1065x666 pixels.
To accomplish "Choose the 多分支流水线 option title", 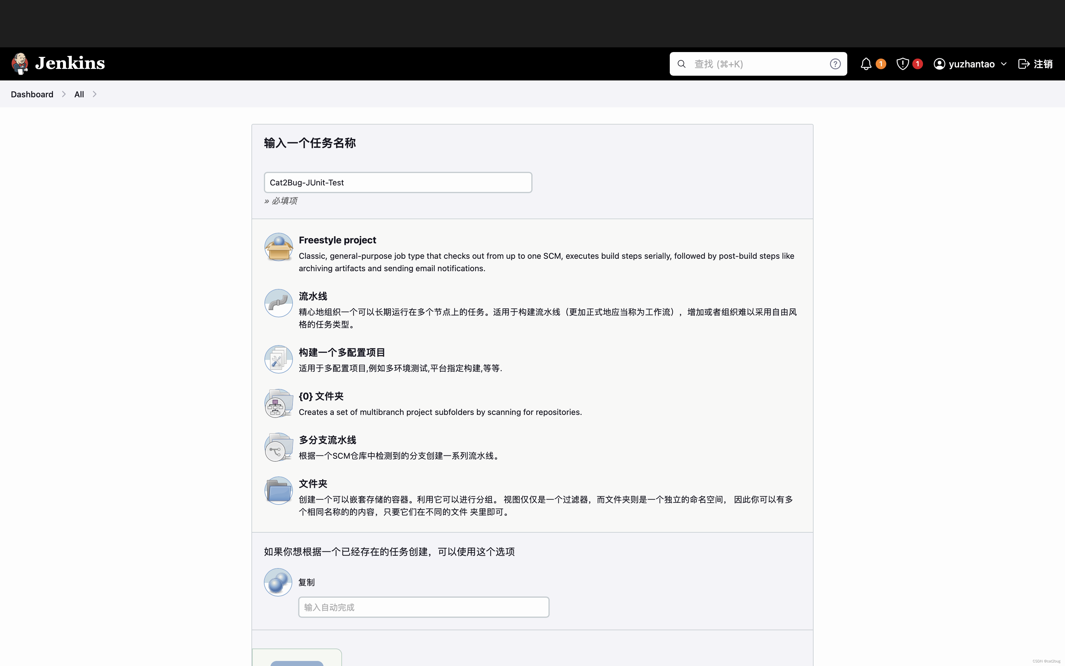I will tap(327, 439).
